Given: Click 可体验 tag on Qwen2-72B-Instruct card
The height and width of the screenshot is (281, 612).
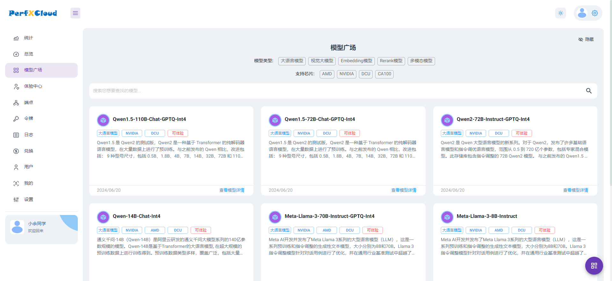Looking at the screenshot, I should coord(522,133).
